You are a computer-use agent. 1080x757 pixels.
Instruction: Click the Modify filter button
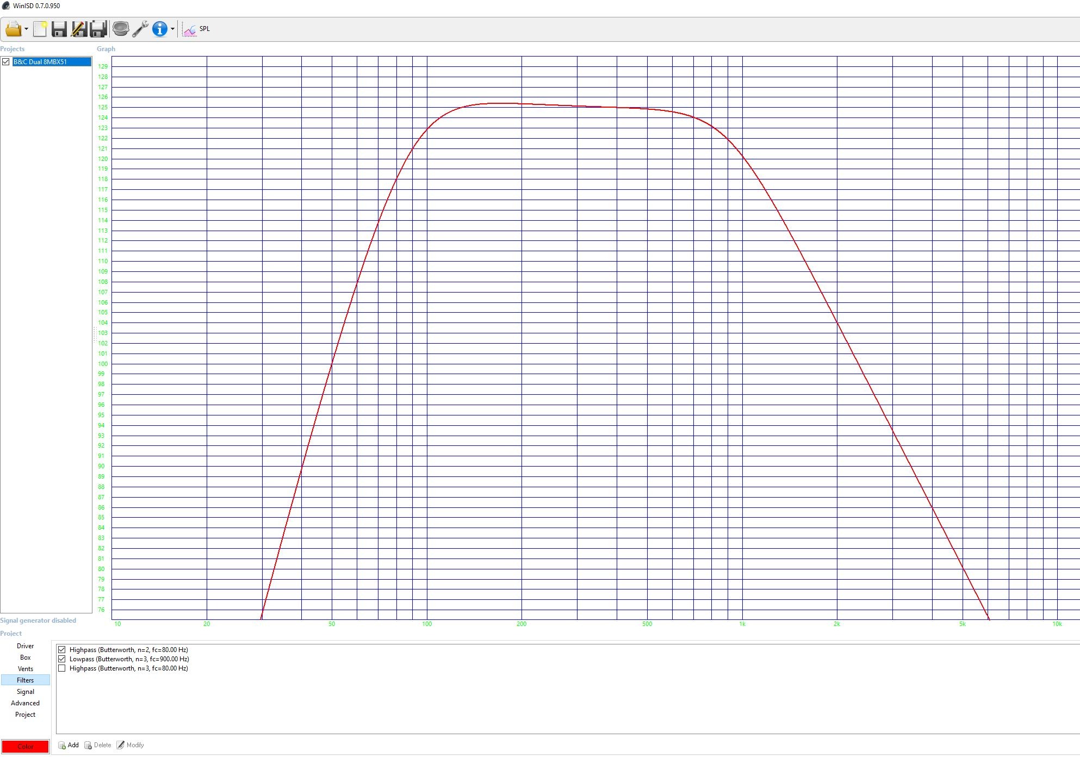(x=131, y=745)
